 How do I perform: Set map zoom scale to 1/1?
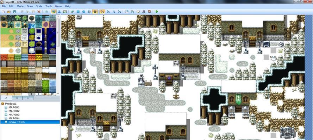(102, 12)
